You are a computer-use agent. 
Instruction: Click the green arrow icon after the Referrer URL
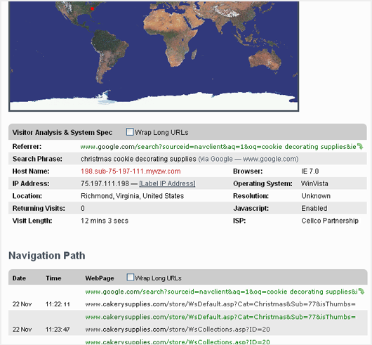(360, 147)
